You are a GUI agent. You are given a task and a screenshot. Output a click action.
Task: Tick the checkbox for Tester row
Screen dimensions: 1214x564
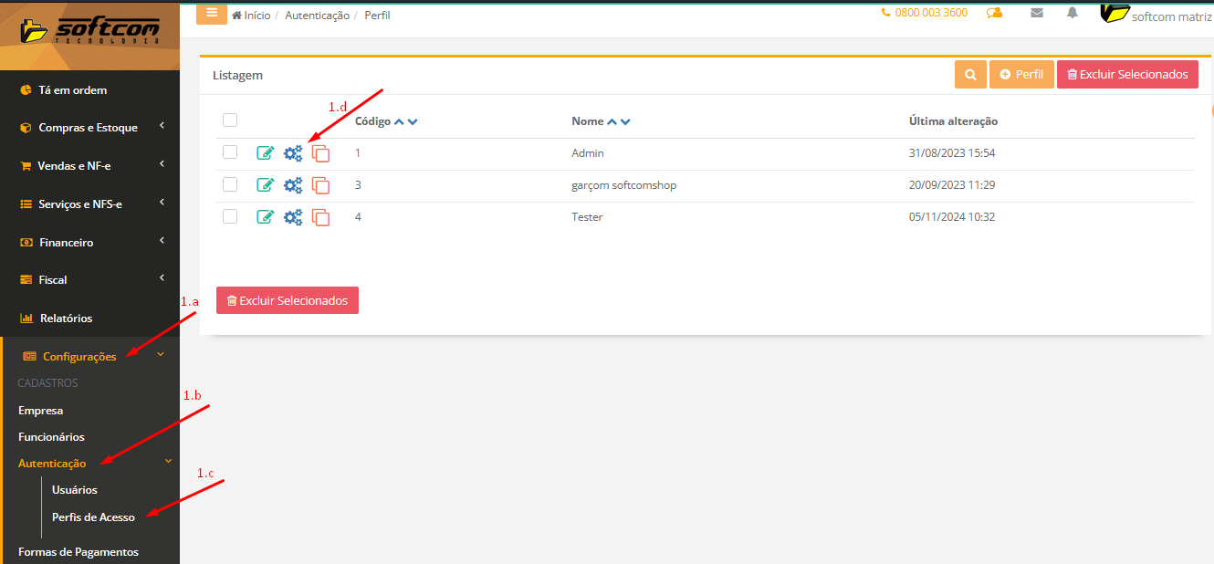(x=230, y=216)
